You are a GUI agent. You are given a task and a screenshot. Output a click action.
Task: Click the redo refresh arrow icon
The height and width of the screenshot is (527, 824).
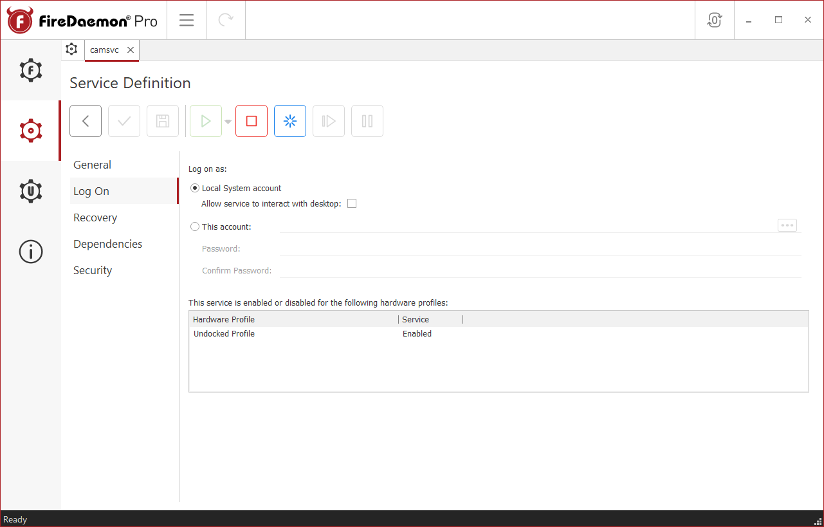coord(226,20)
